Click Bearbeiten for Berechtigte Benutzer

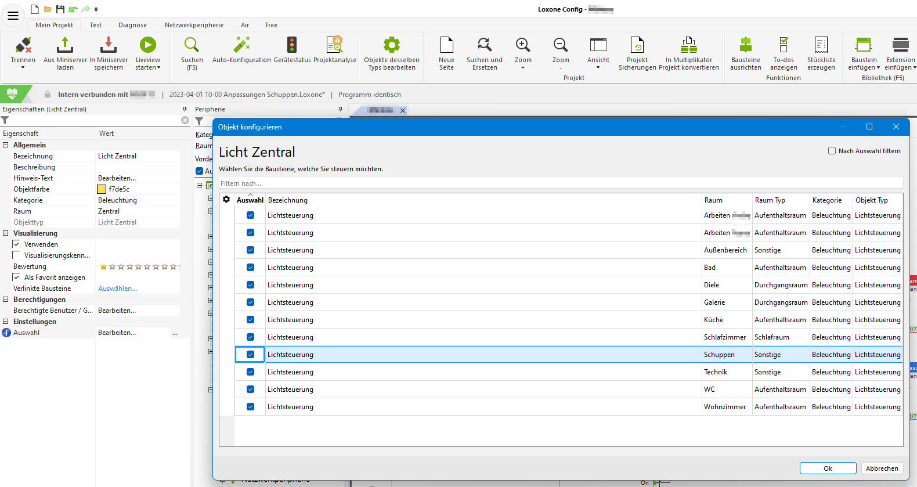tap(117, 311)
